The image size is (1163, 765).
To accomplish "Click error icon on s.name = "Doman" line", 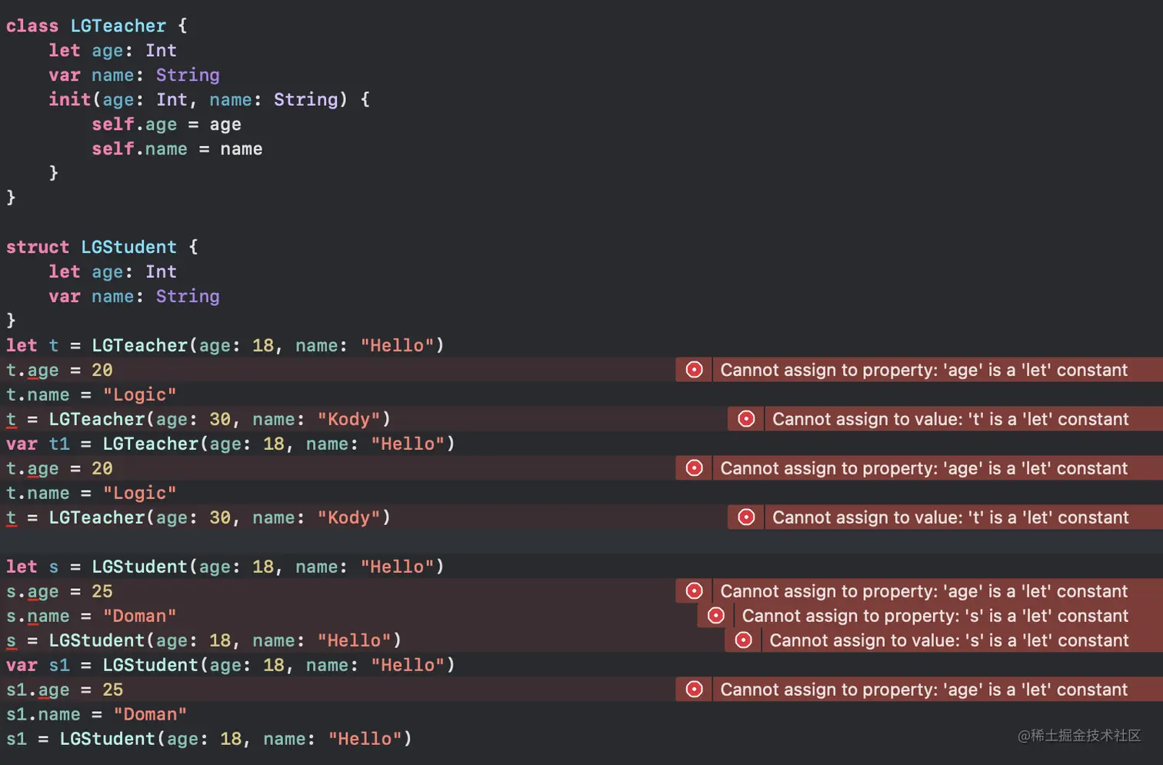I will (x=715, y=616).
